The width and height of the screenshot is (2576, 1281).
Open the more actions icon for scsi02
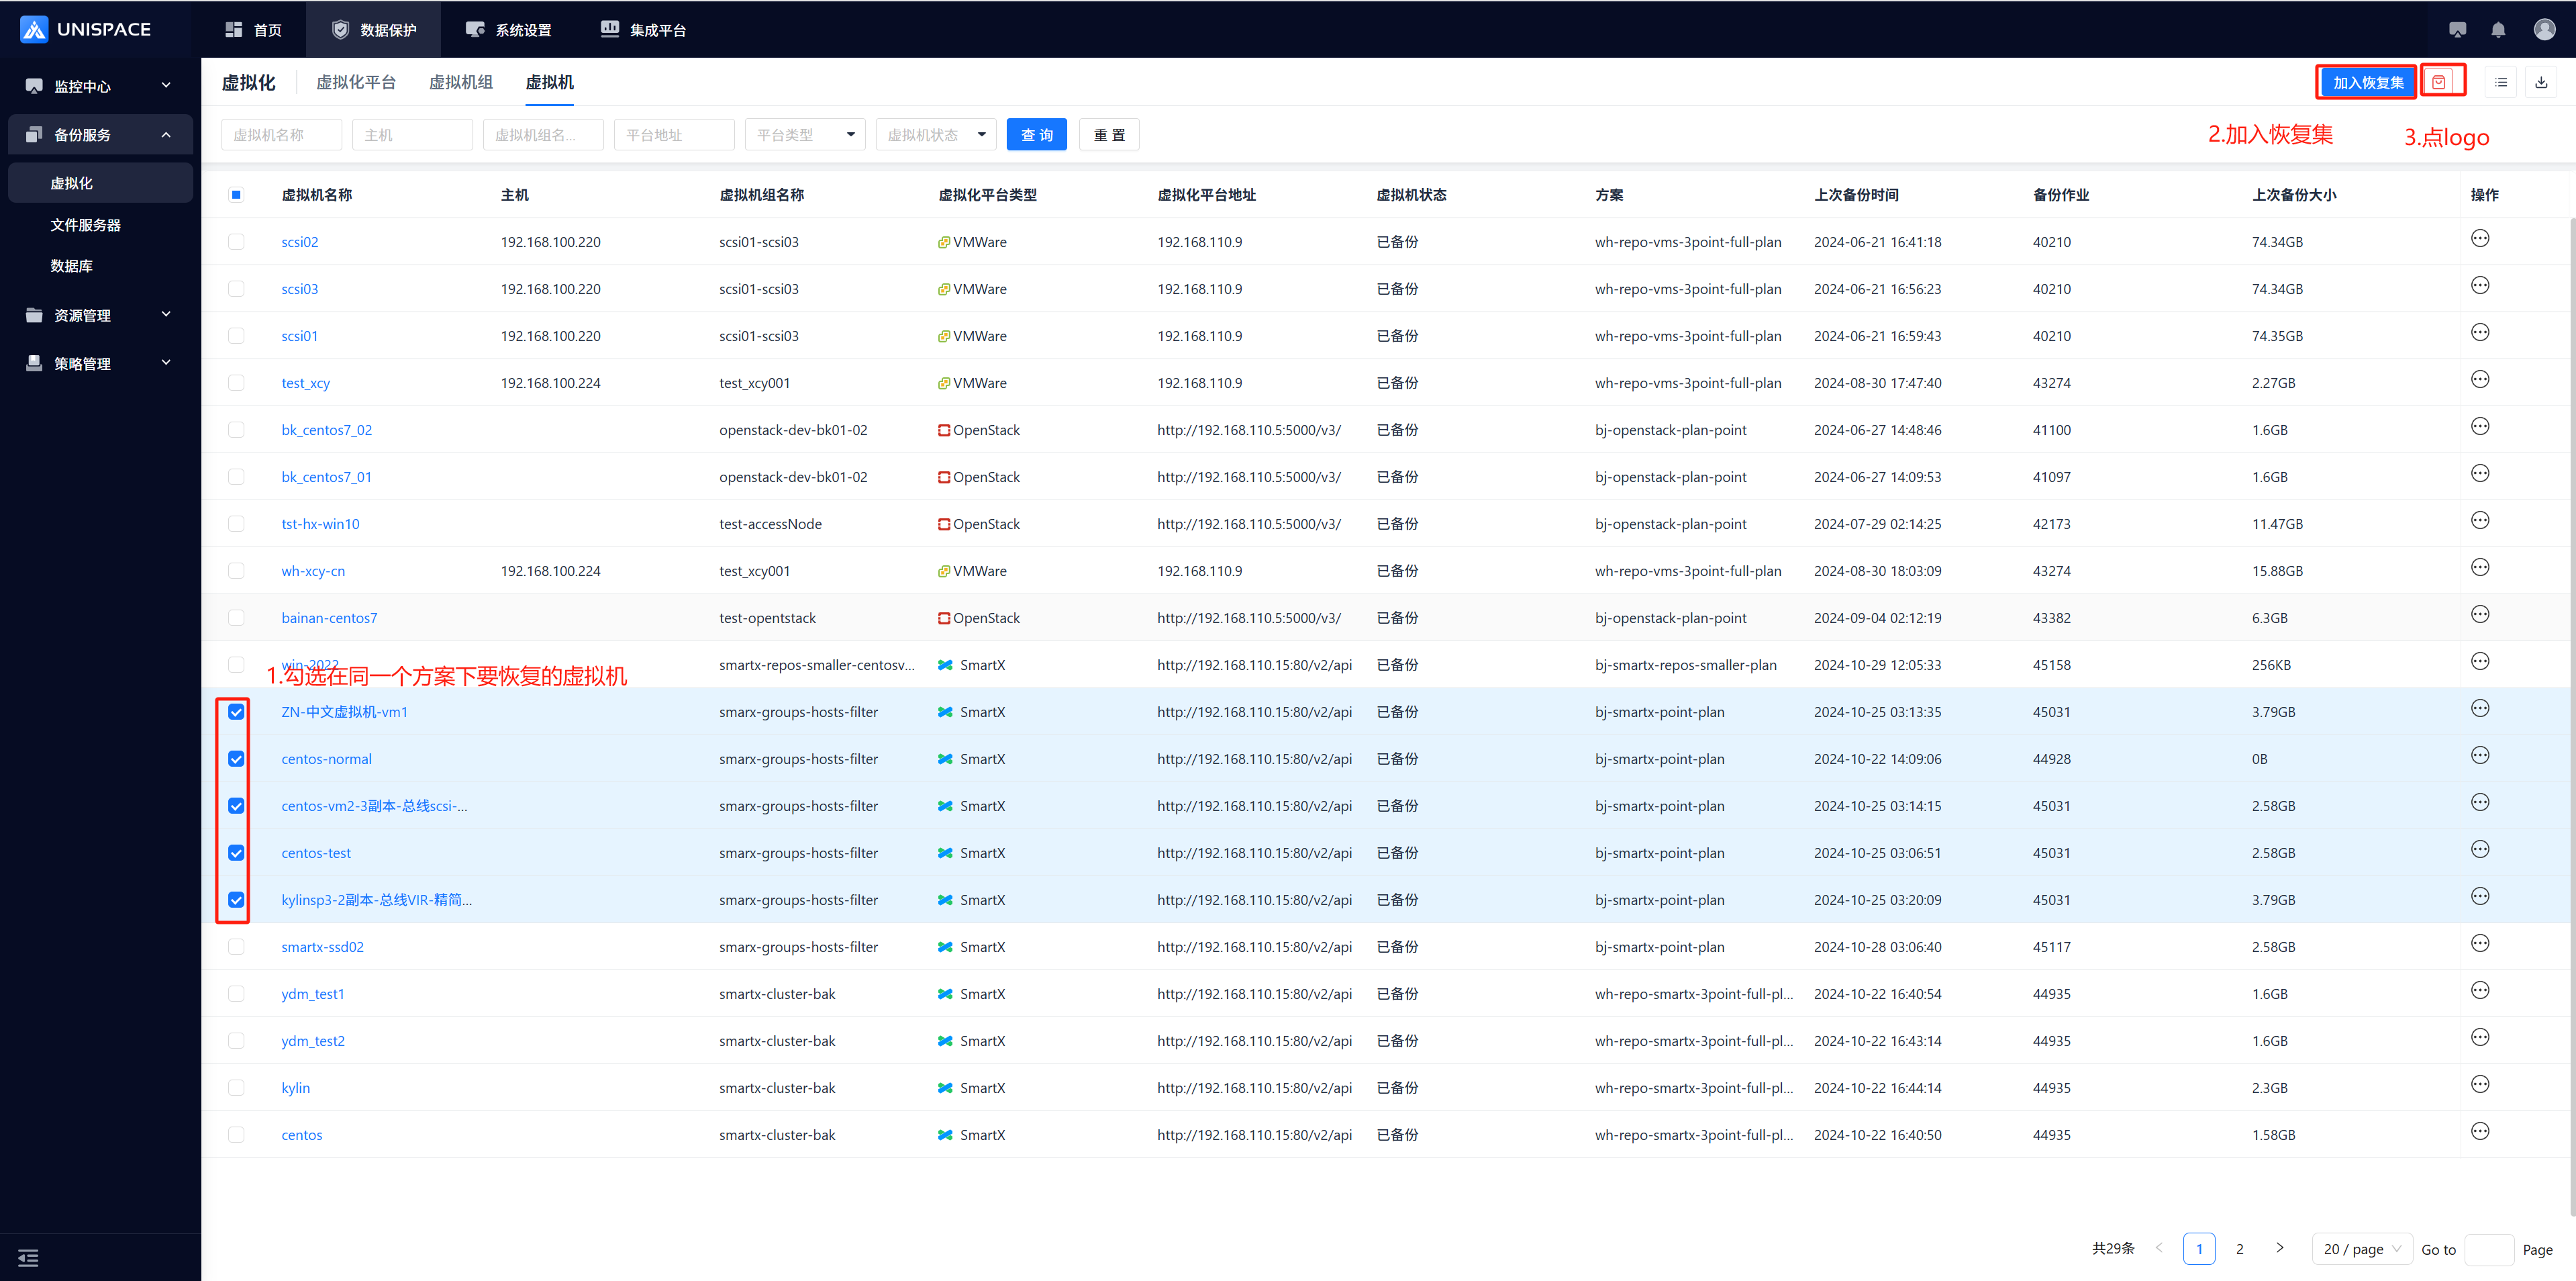2480,239
